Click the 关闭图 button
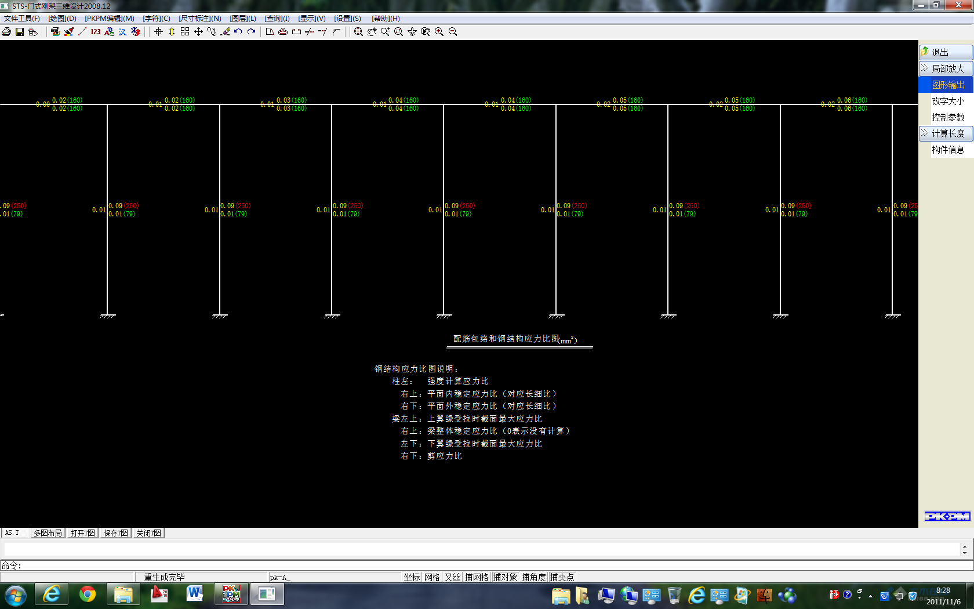Screen dimensions: 974x609 coord(149,533)
